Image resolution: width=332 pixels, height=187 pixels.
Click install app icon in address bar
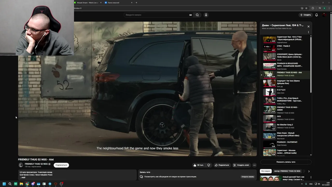tap(302, 8)
